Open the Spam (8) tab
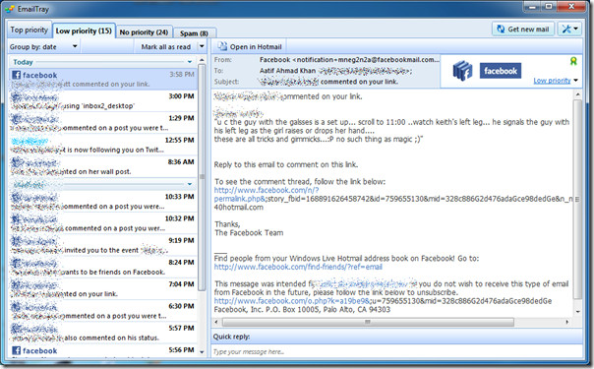 tap(194, 32)
